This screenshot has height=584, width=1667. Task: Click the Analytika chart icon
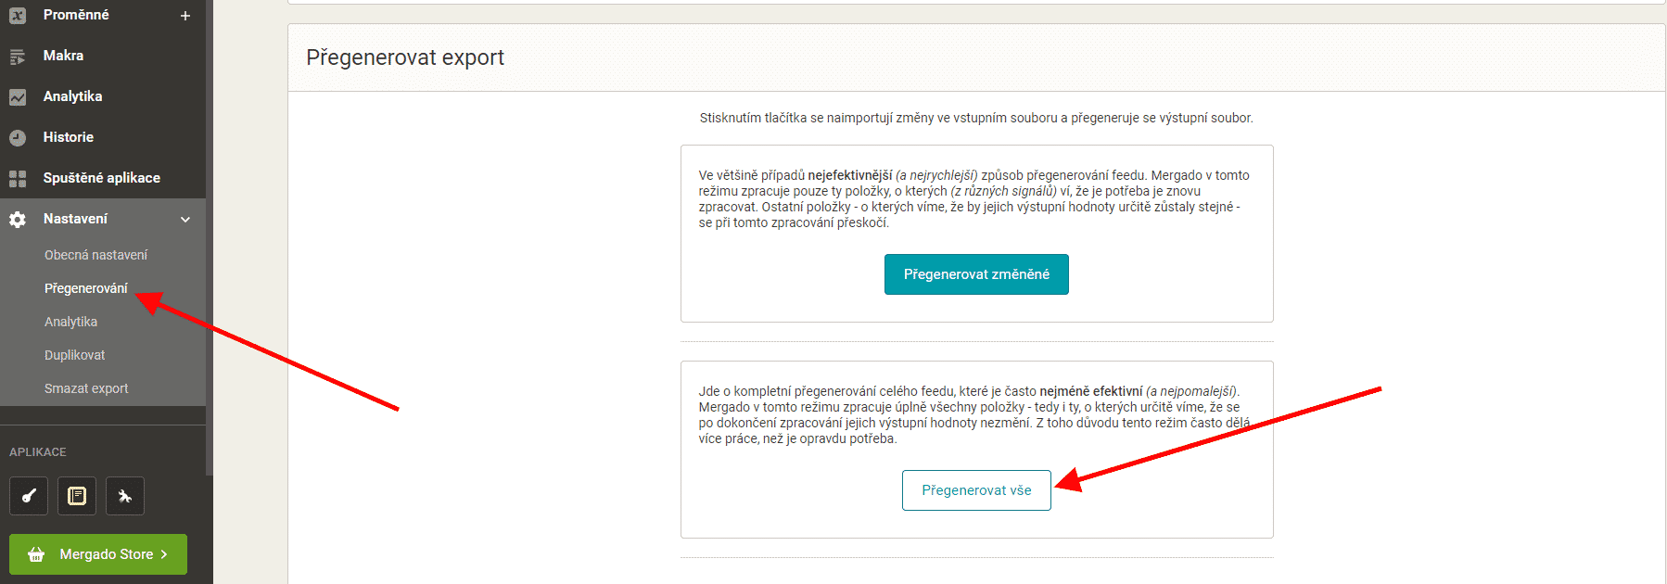click(x=18, y=97)
